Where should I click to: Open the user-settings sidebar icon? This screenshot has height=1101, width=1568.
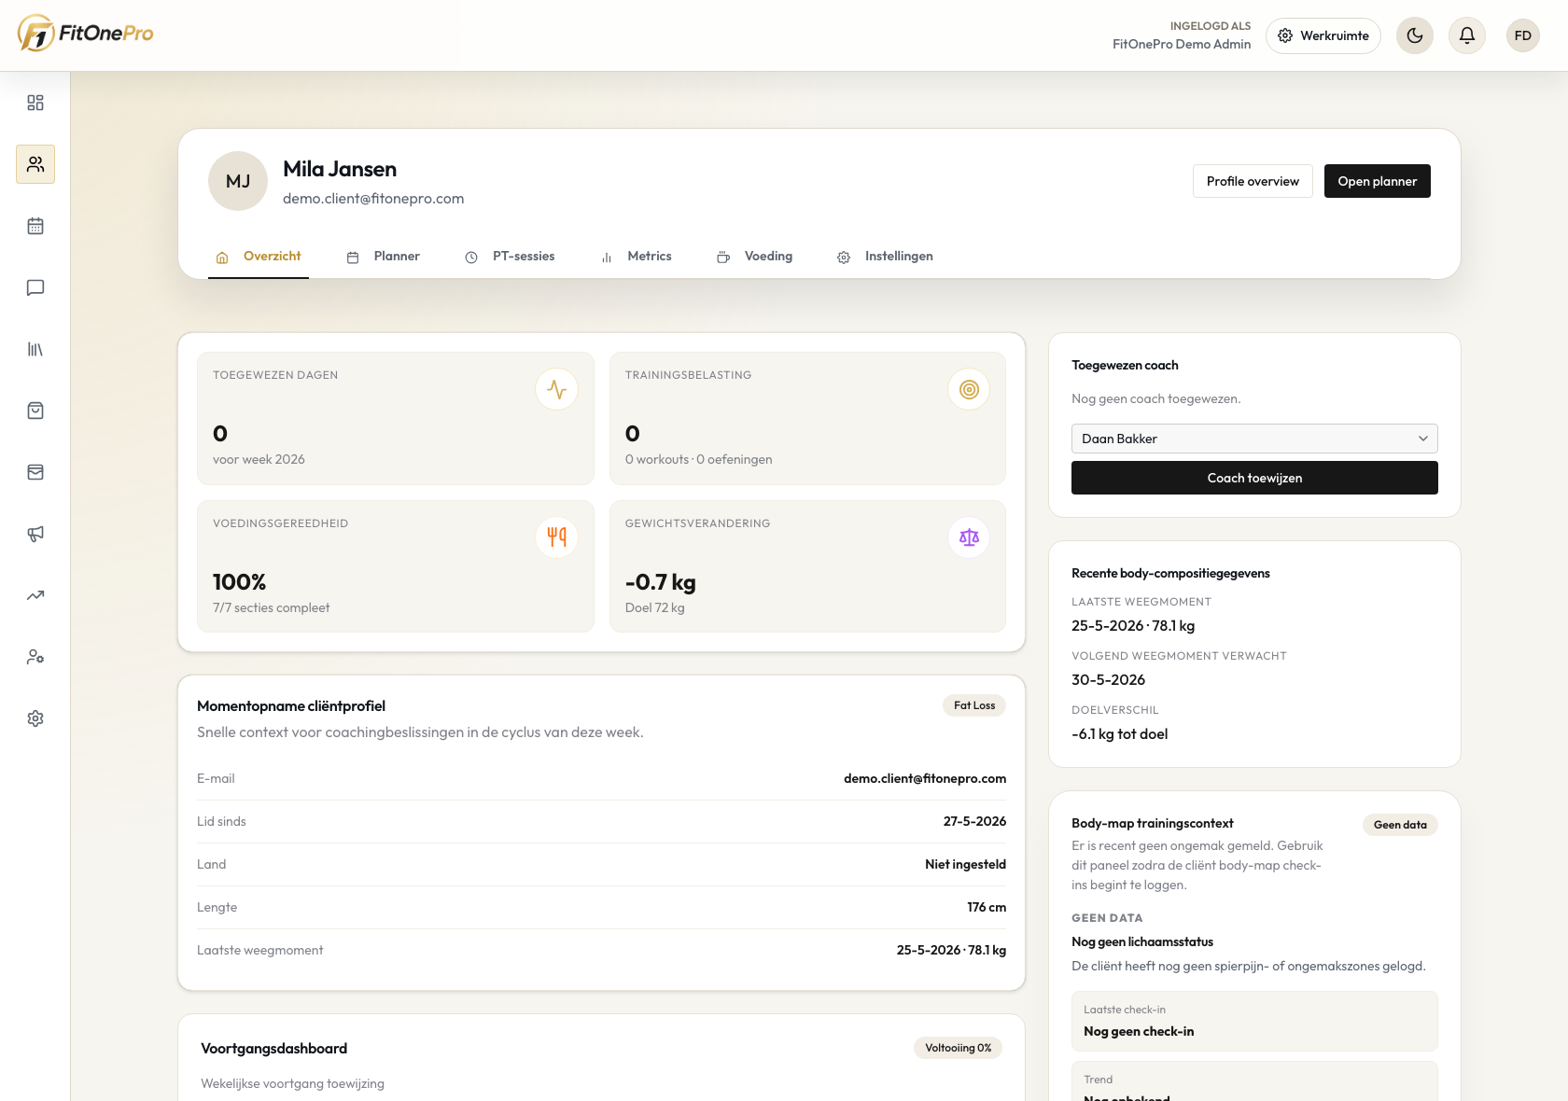(35, 657)
